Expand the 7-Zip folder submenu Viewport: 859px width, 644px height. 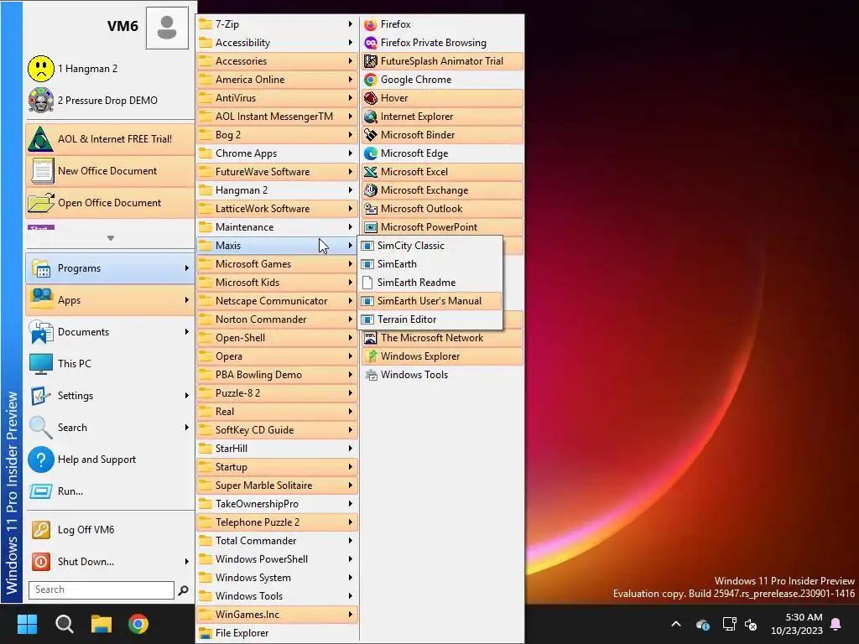[277, 24]
